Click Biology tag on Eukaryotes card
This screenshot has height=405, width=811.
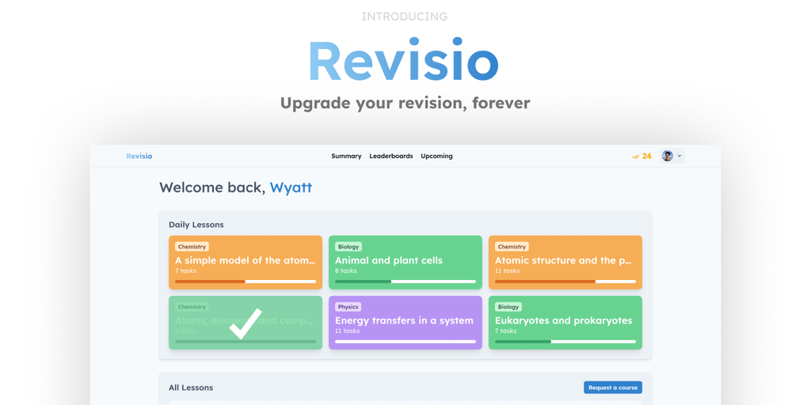508,307
